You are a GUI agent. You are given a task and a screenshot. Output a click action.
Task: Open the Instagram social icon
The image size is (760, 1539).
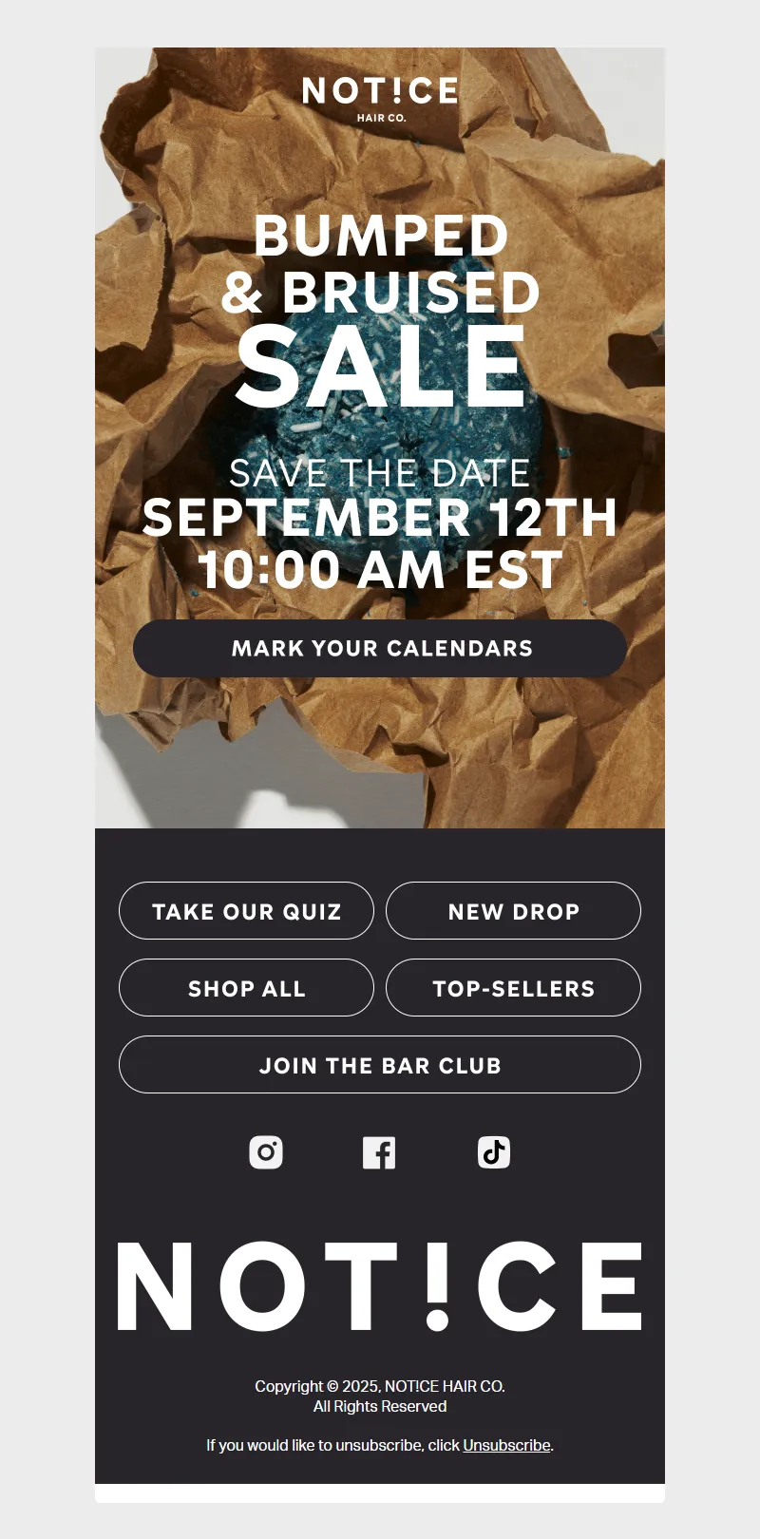point(266,1152)
